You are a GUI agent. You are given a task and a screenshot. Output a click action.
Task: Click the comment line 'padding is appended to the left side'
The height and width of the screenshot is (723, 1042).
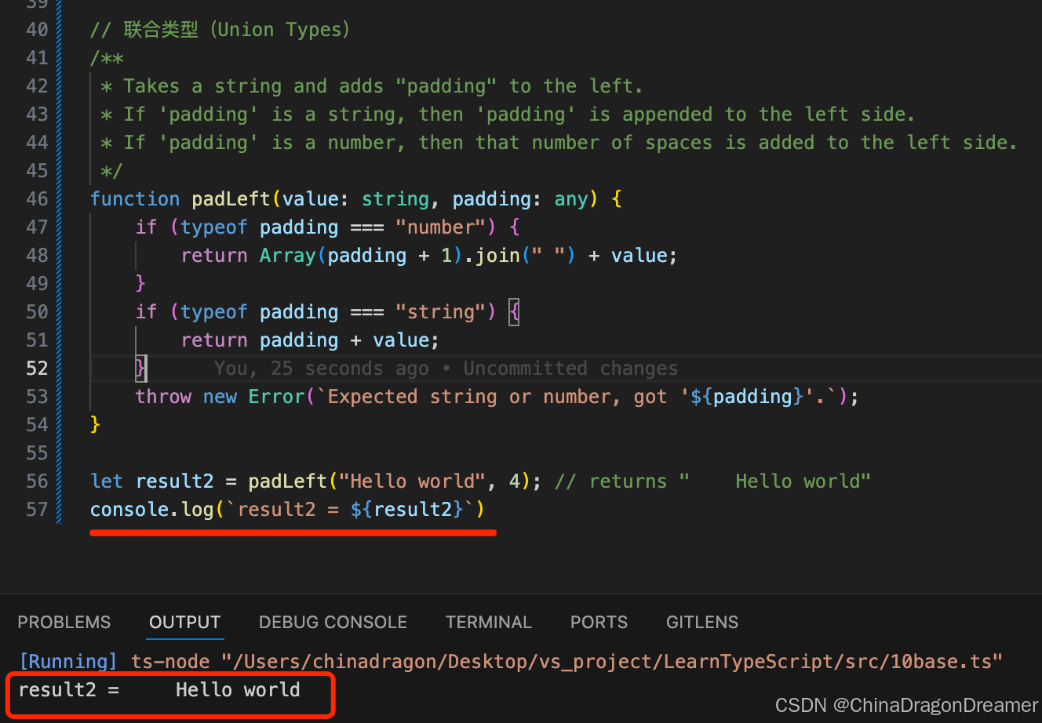(x=508, y=114)
